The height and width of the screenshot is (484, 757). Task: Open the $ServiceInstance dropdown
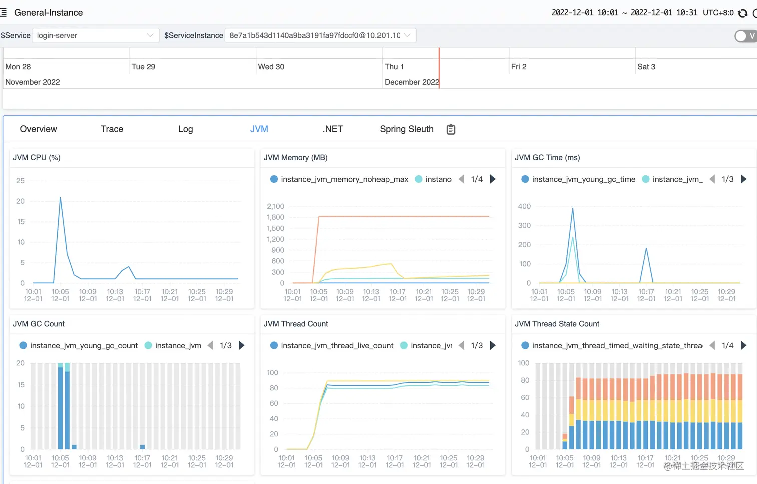pos(320,35)
